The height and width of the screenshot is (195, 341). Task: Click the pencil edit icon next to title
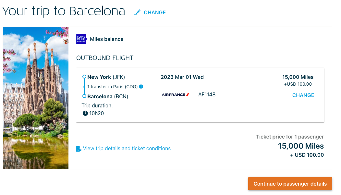pos(138,12)
